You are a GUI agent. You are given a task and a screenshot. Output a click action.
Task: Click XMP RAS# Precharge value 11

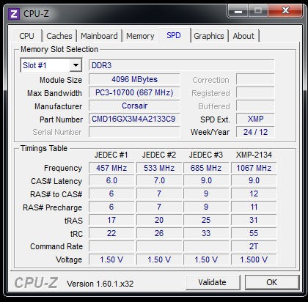(254, 207)
